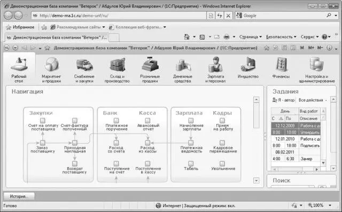Expand Рекомендуемые сайты dropdown
This screenshot has width=342, height=212.
[104, 27]
